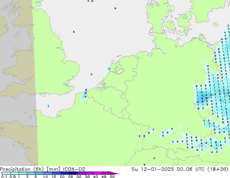Image resolution: width=230 pixels, height=178 pixels.
Task: Click the 'Su' weekday abbreviation
Action: (x=135, y=169)
